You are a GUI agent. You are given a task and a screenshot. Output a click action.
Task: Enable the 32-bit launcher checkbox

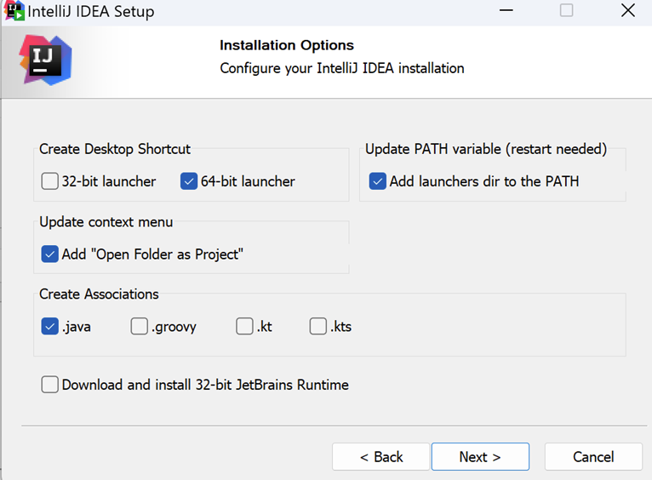49,181
